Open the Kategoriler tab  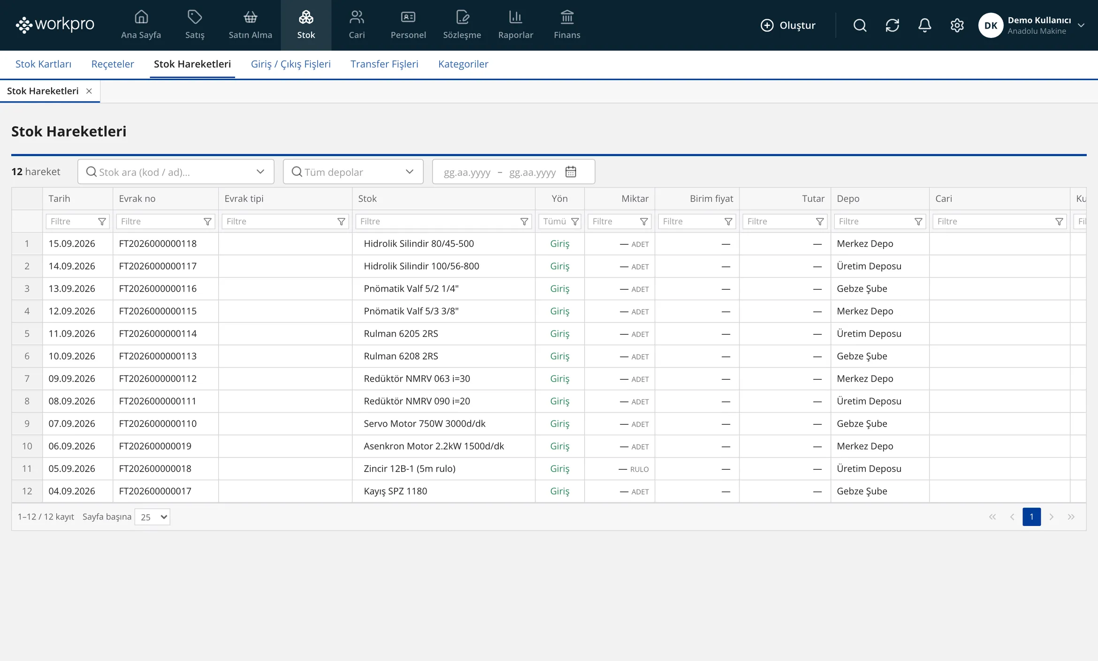pyautogui.click(x=463, y=64)
